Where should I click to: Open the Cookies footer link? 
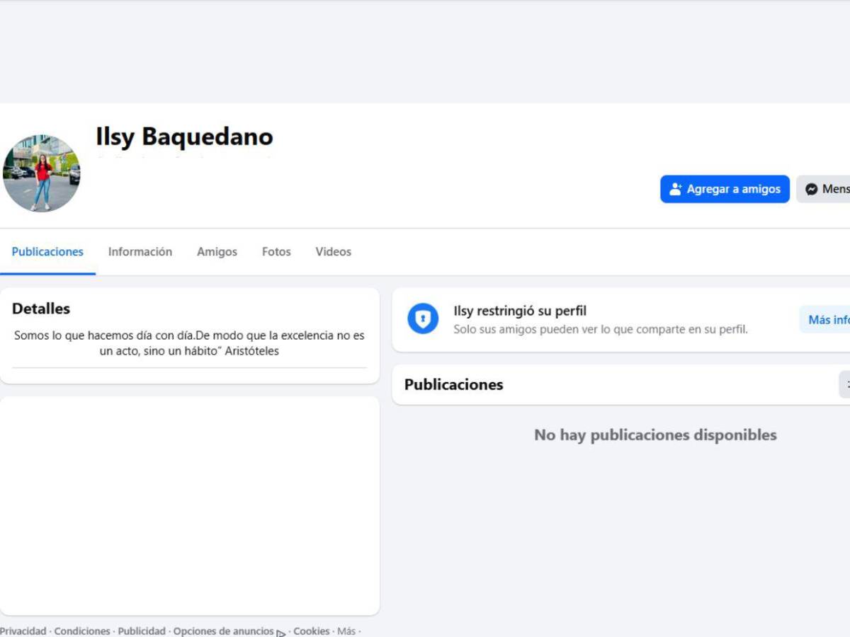[312, 631]
